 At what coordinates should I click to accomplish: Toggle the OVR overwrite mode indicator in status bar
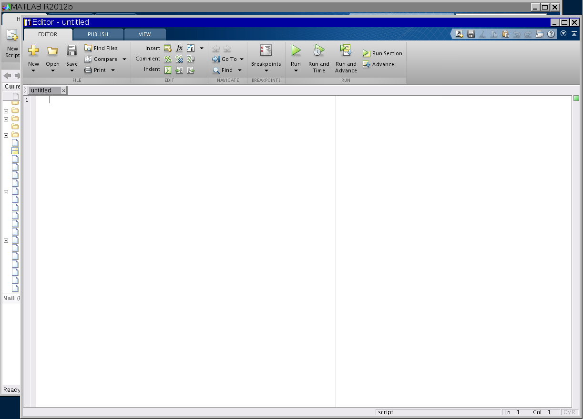pyautogui.click(x=569, y=412)
